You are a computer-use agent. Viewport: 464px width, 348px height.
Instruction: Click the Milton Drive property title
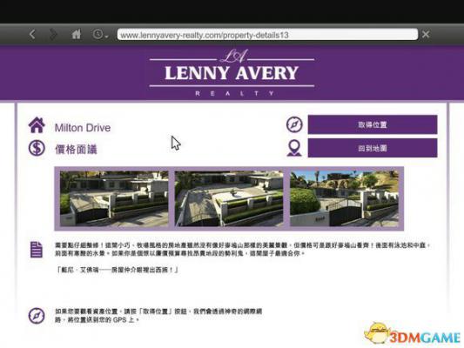pos(83,128)
